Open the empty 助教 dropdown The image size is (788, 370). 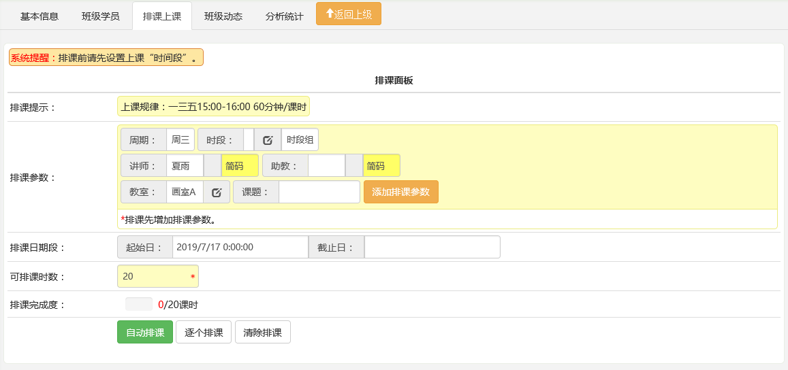pyautogui.click(x=326, y=166)
